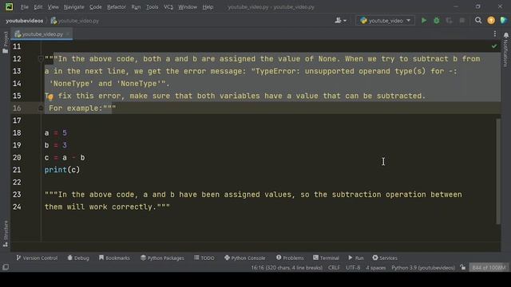
Task: Open the TODO tool window
Action: pos(204,258)
